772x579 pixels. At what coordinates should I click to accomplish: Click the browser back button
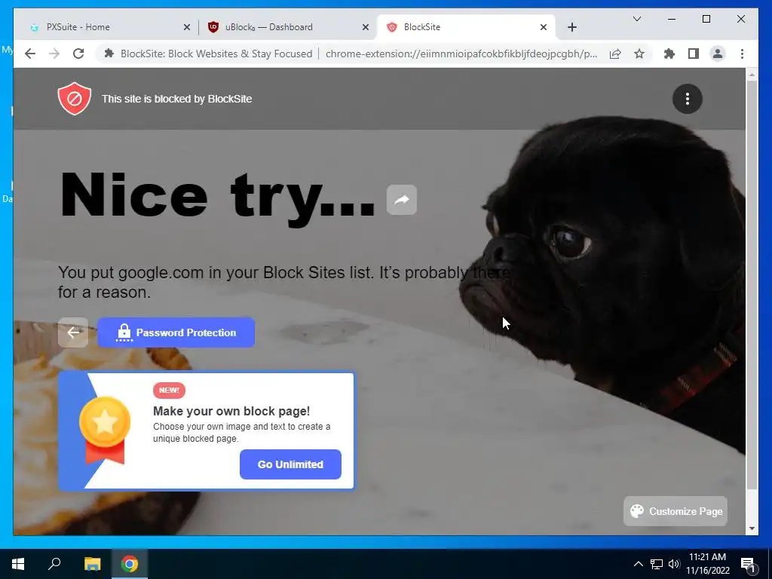30,54
